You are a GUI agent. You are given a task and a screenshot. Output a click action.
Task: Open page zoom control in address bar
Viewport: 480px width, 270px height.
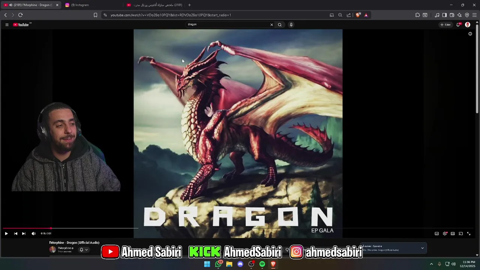(x=340, y=15)
